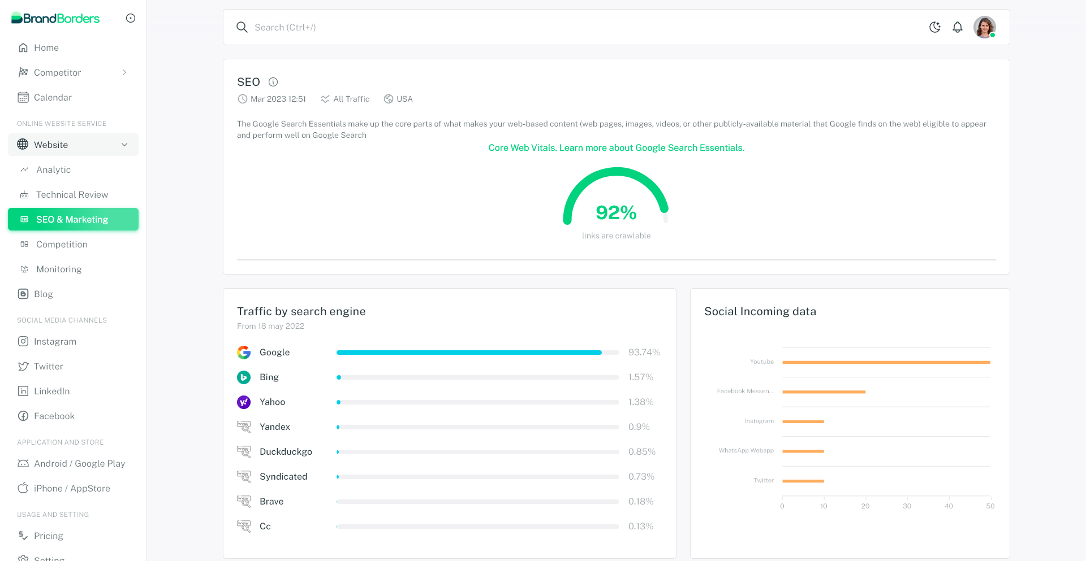Click the Website globe icon

(x=23, y=145)
